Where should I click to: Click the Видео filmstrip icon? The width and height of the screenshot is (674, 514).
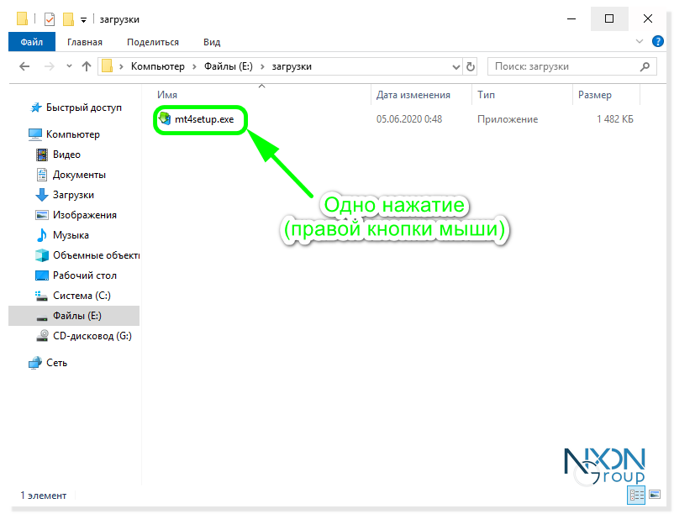click(x=42, y=155)
